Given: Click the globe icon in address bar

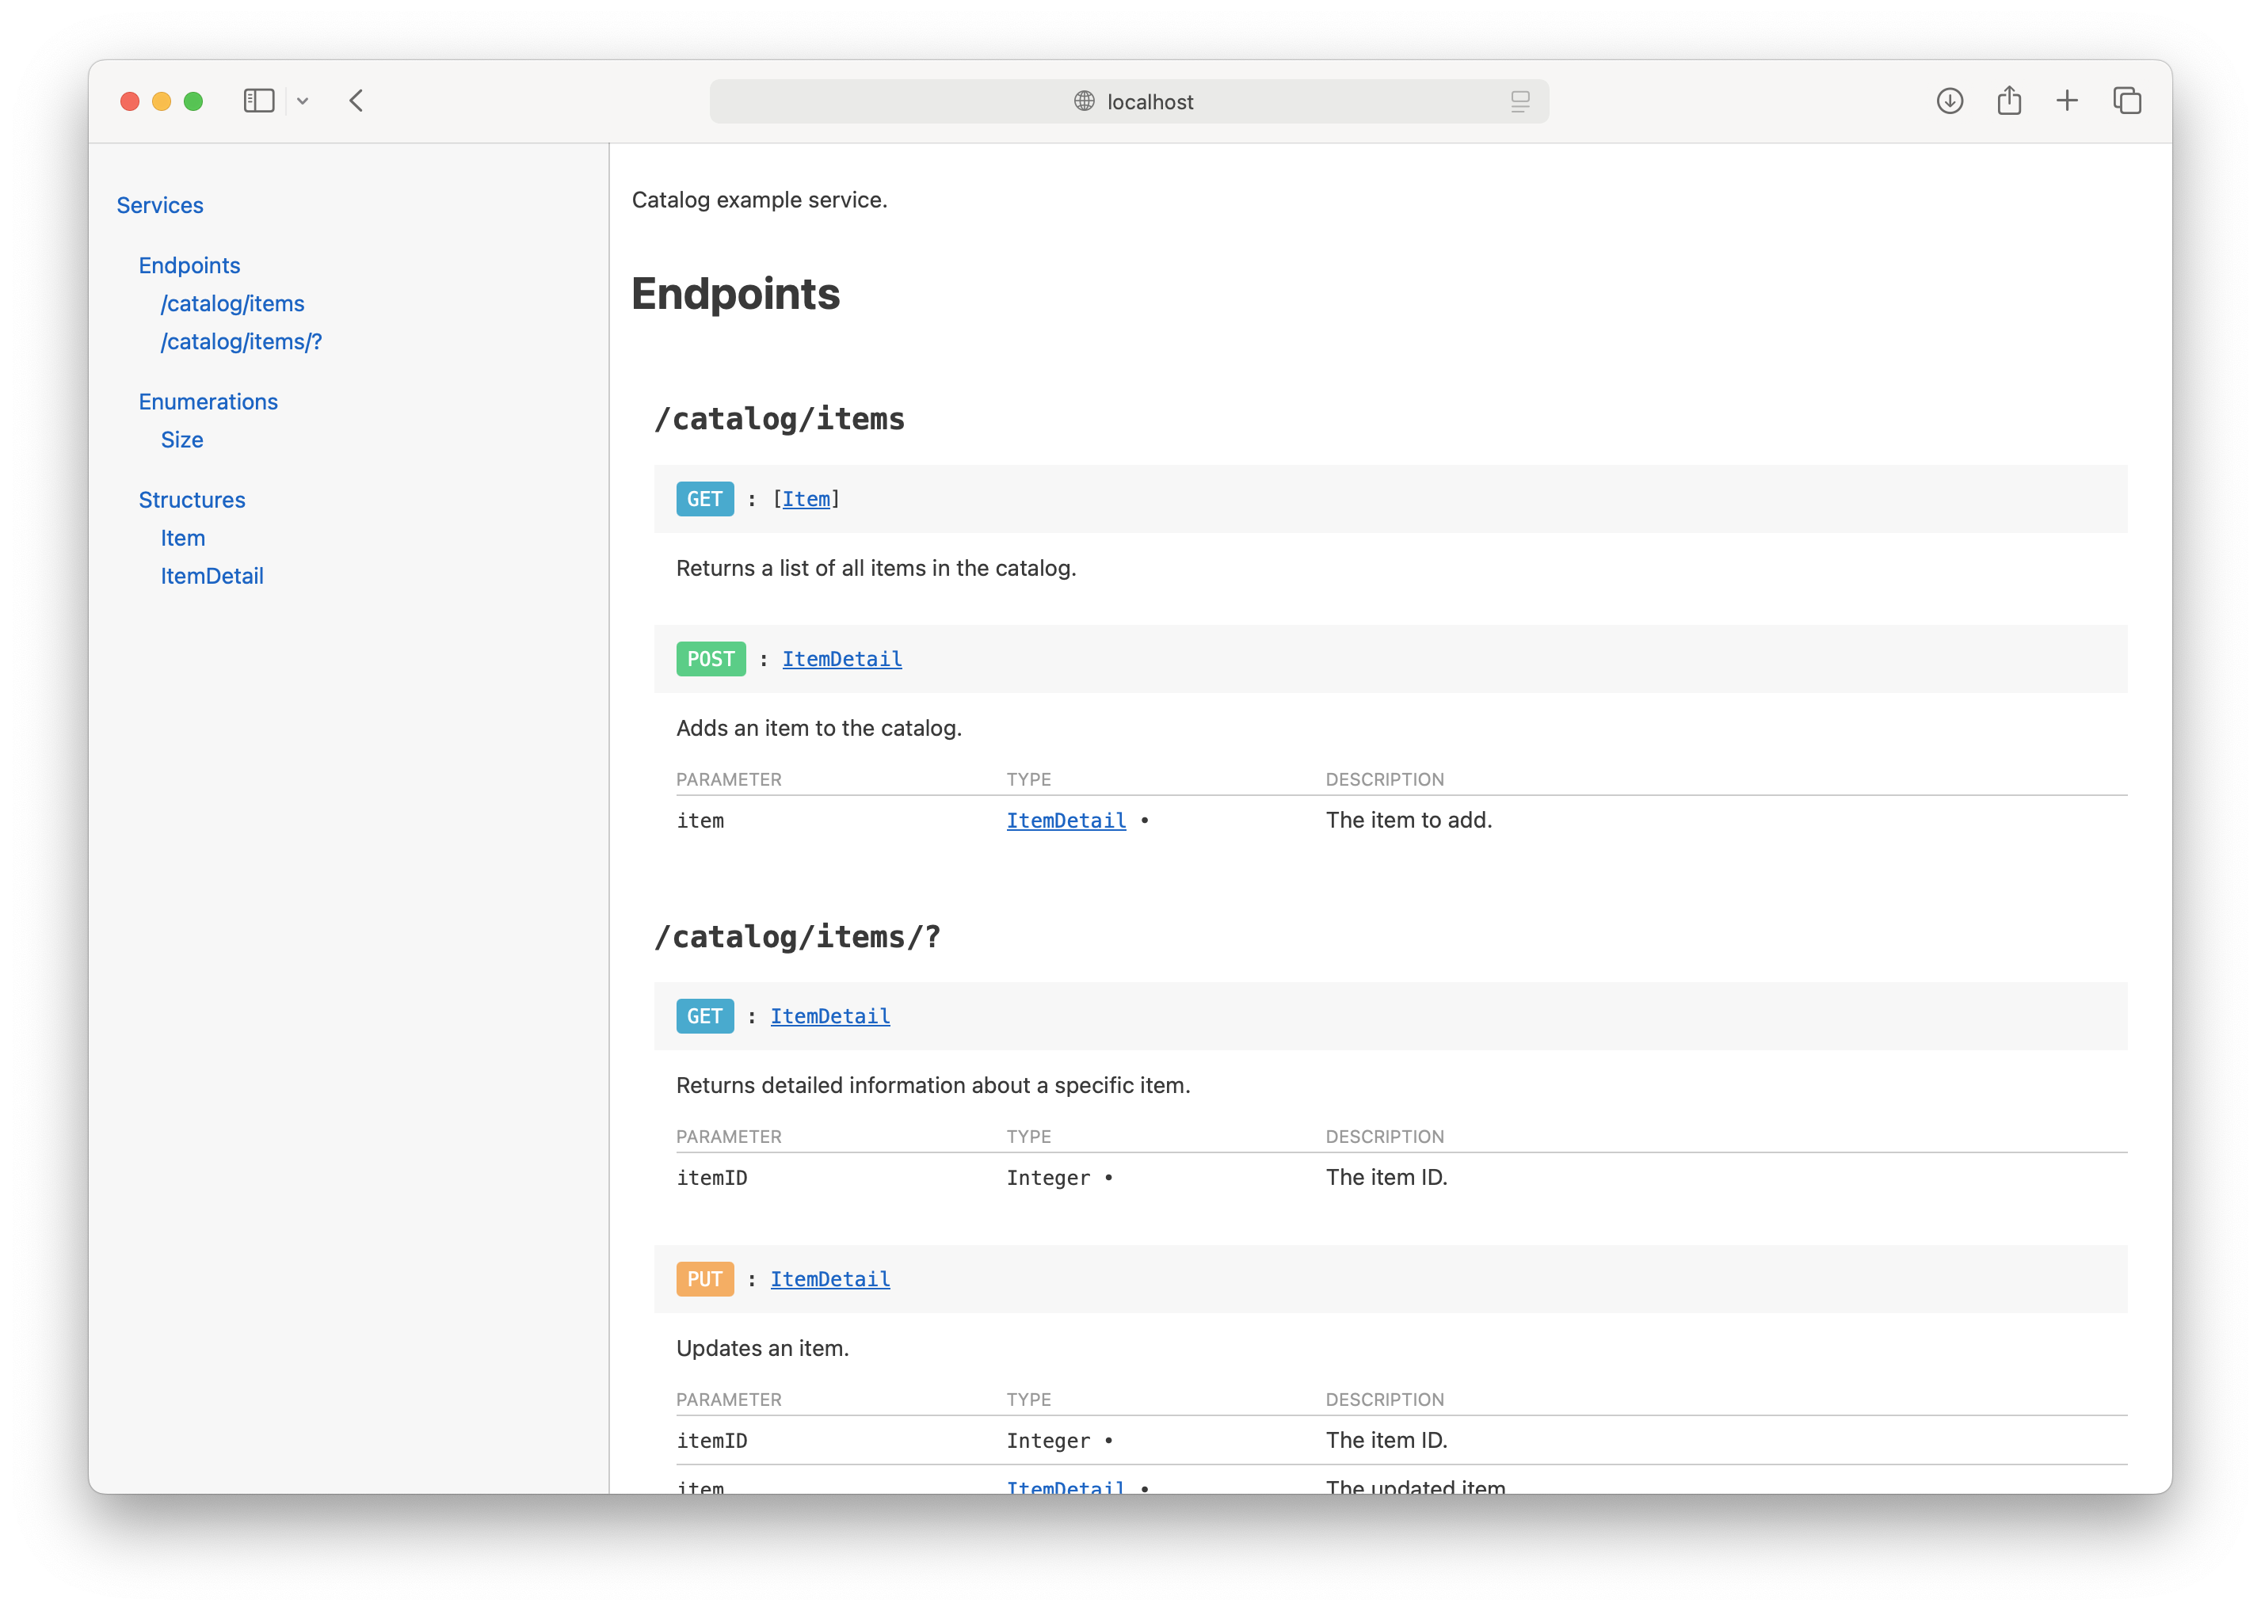Looking at the screenshot, I should click(x=1085, y=101).
